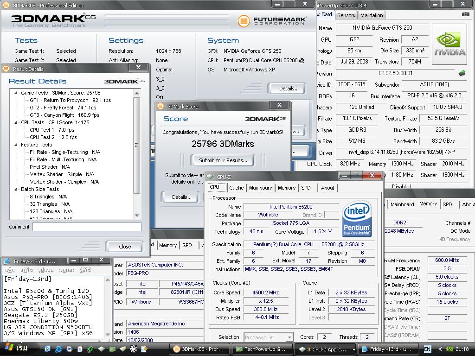Open front CPU-Z About tab
Viewport: 475px width, 356px height.
pos(327,188)
